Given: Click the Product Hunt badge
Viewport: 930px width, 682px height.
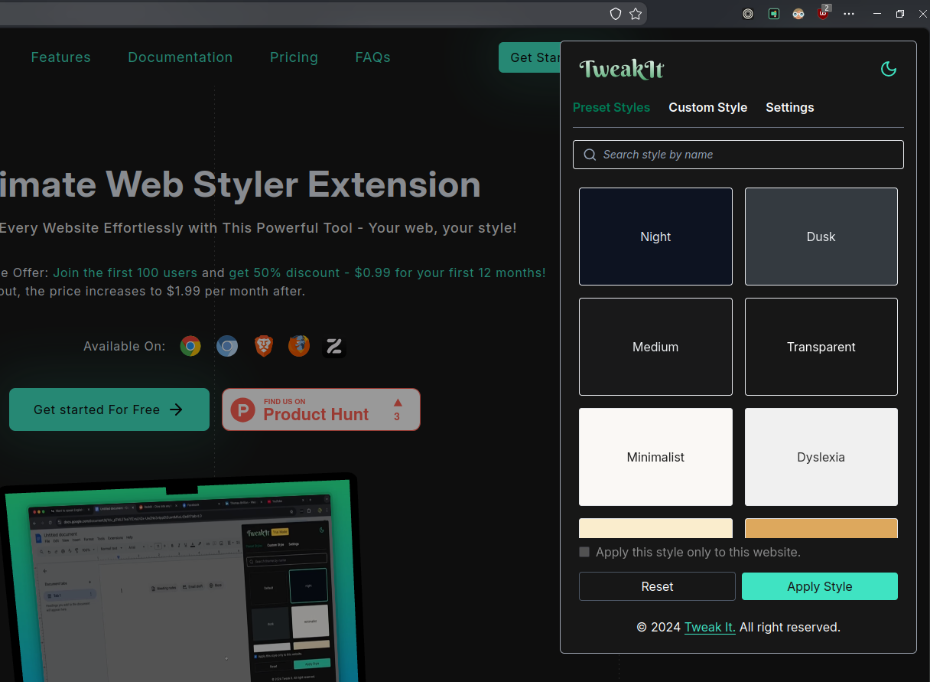Looking at the screenshot, I should coord(321,410).
